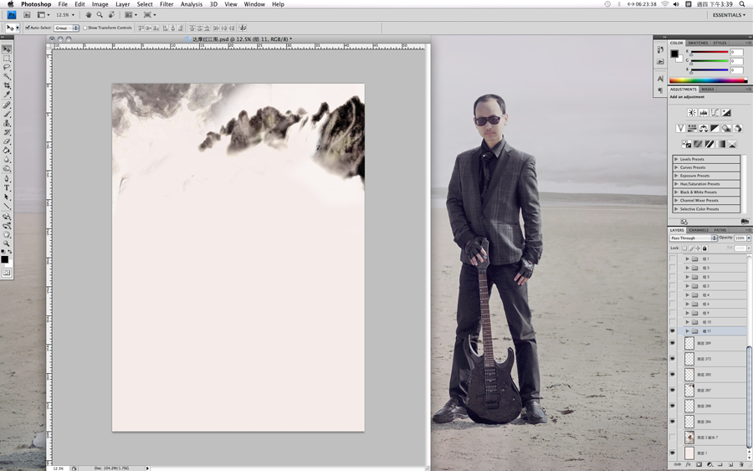The height and width of the screenshot is (471, 753).
Task: Add a layer mask
Action: point(699,465)
